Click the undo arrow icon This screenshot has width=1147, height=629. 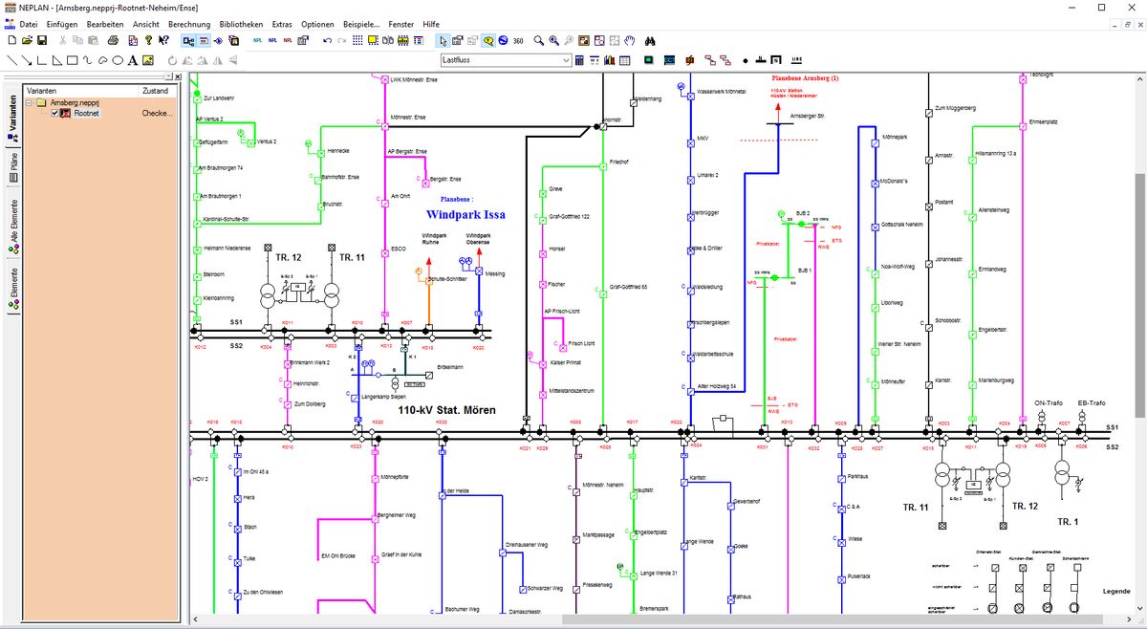[327, 41]
